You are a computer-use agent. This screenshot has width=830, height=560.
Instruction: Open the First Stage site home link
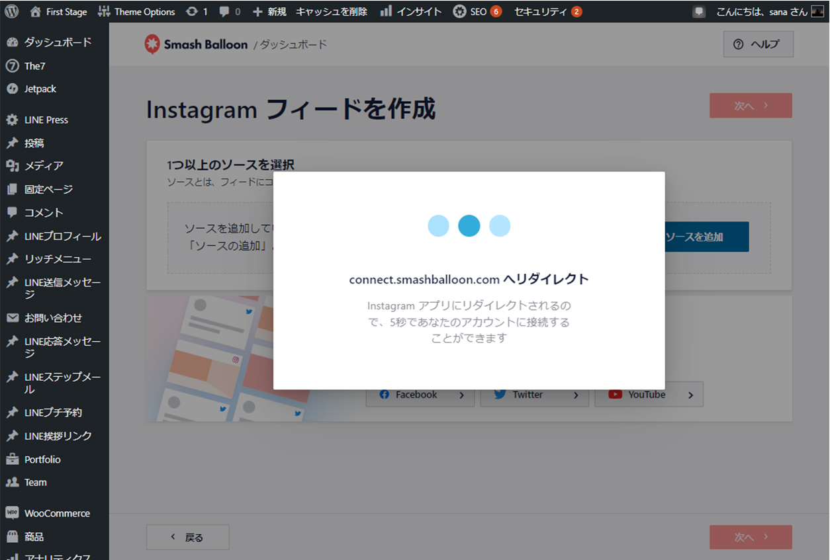click(58, 11)
